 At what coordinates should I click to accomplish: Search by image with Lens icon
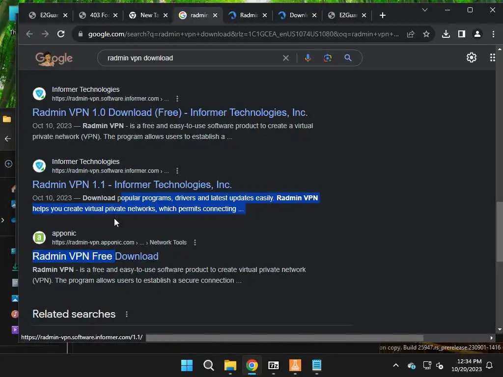click(328, 58)
